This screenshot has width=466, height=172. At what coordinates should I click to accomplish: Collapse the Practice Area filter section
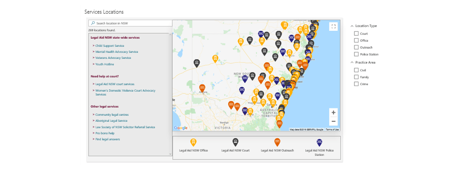(x=352, y=62)
